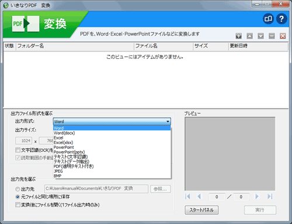The image size is (292, 224).
Task: Open the manual book icon
Action: [268, 19]
